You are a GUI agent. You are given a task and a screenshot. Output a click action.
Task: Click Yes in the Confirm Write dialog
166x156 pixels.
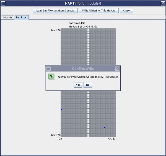pyautogui.click(x=78, y=85)
